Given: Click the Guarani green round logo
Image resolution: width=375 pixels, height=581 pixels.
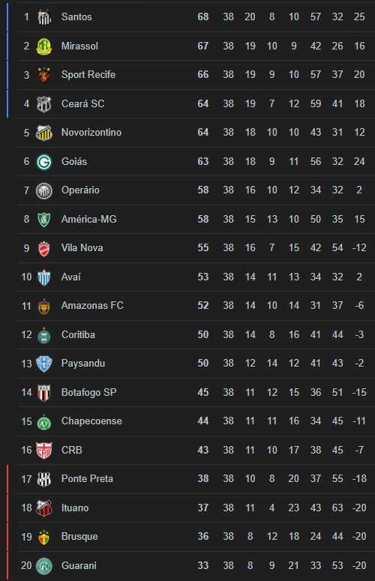Looking at the screenshot, I should [44, 566].
